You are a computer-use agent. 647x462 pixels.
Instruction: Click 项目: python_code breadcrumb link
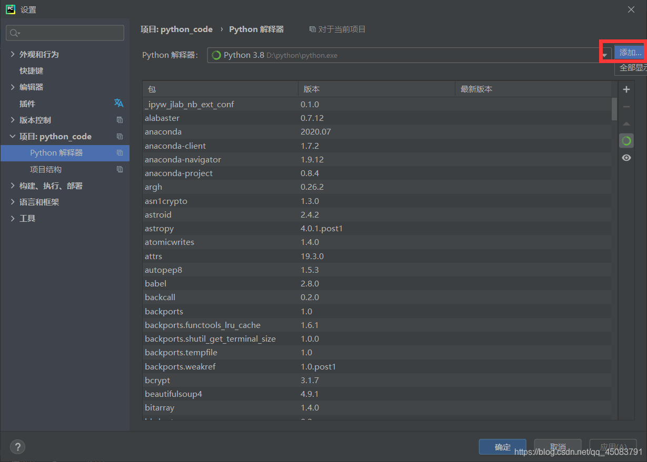[x=177, y=29]
